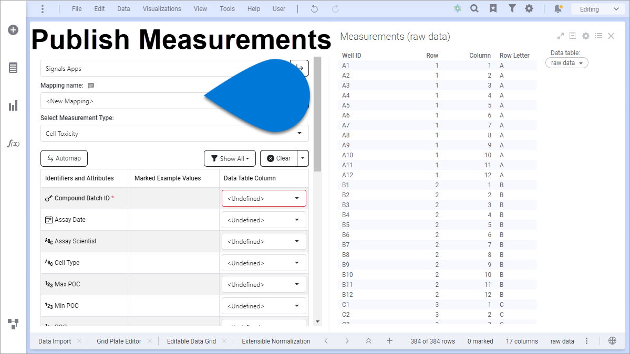Open the bookmarks icon
Image resolution: width=630 pixels, height=354 pixels.
coord(493,8)
